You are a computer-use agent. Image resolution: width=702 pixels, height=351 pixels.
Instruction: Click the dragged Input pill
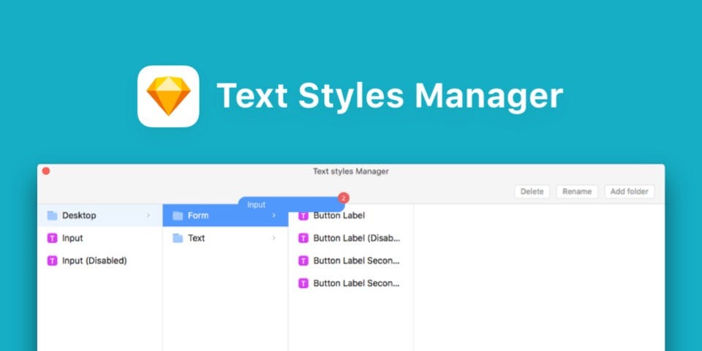click(292, 205)
